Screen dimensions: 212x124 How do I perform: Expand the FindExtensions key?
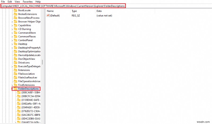12,85
